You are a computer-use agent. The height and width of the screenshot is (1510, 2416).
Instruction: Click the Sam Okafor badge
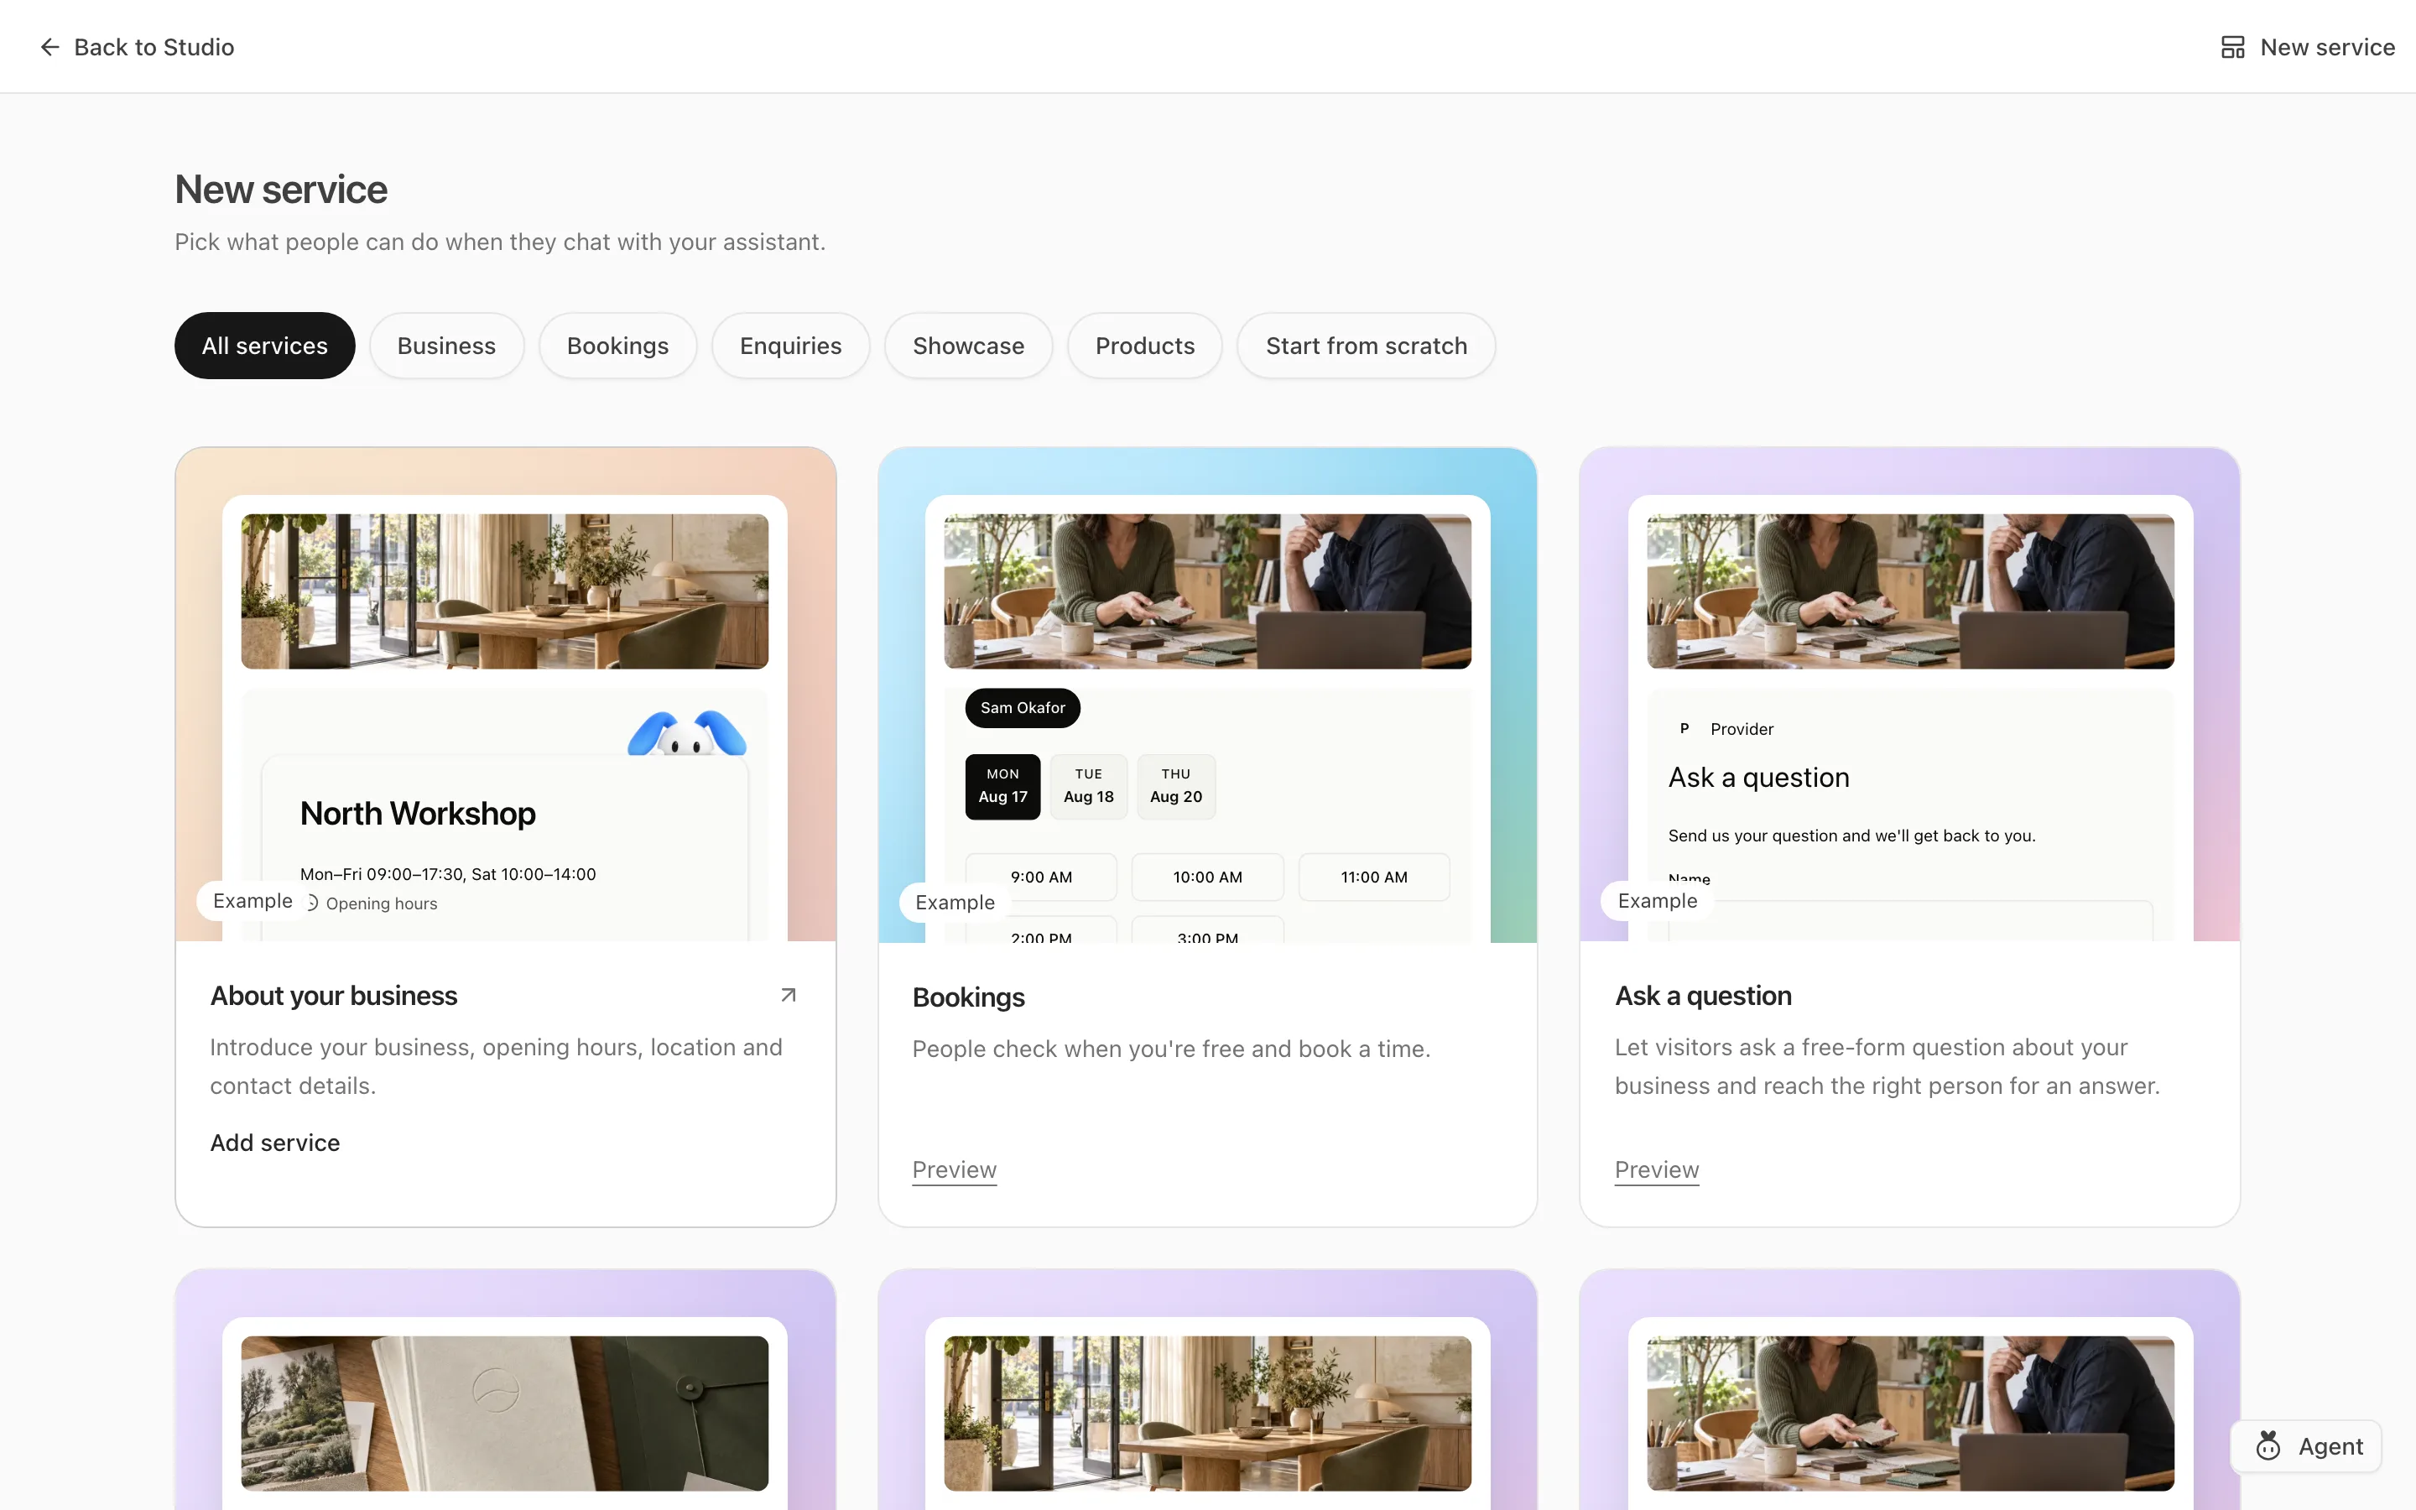1023,707
